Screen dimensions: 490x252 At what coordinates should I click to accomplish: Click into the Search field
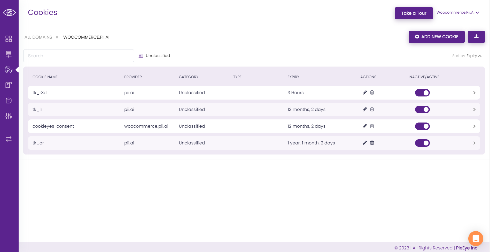[79, 56]
